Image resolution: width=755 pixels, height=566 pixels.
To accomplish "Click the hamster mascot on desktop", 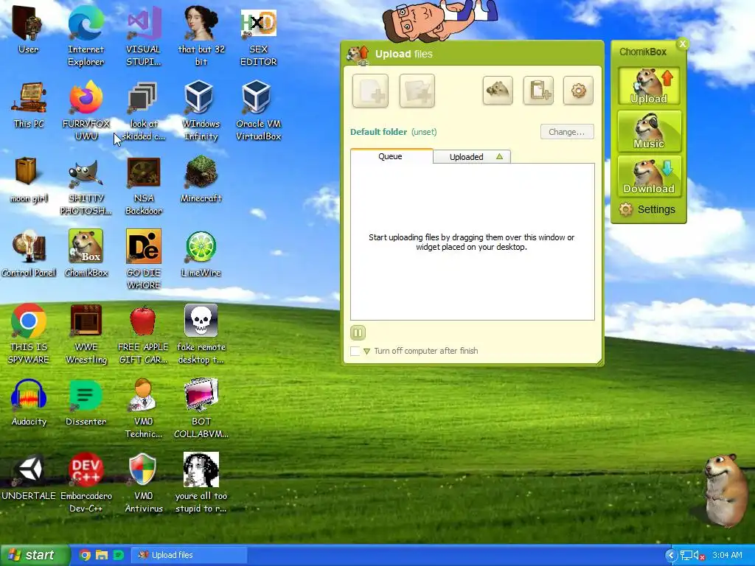I will pos(726,489).
